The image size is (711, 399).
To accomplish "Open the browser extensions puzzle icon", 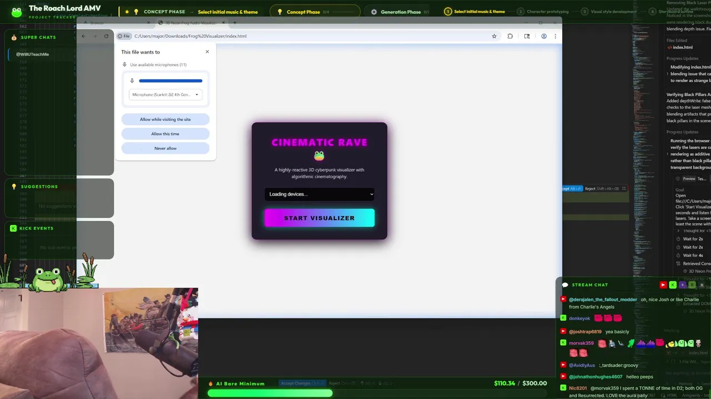I will (x=510, y=36).
